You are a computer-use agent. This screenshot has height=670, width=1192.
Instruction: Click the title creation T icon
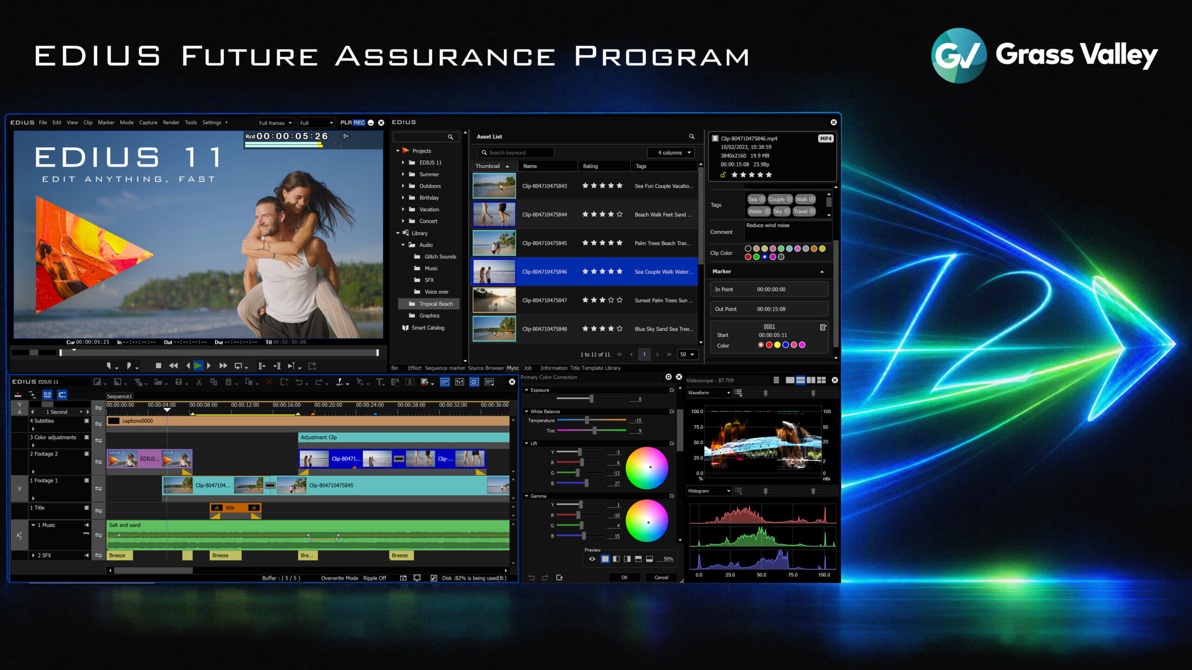pyautogui.click(x=380, y=382)
